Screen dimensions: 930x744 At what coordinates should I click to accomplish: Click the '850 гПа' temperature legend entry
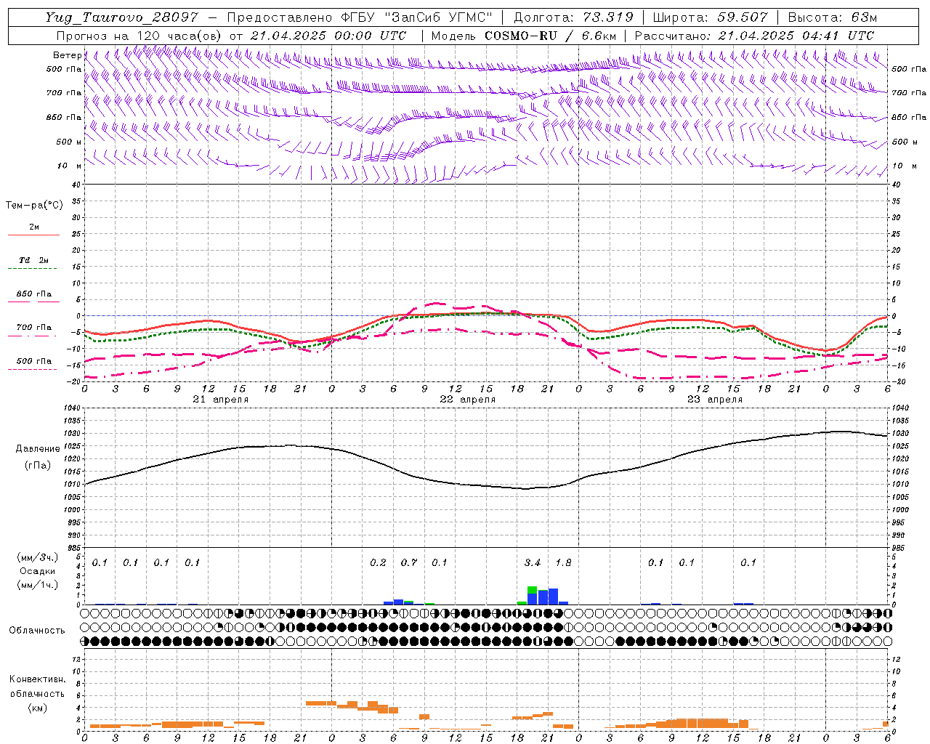[34, 294]
